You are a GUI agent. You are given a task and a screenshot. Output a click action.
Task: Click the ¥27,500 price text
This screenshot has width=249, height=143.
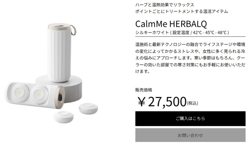[x=162, y=102]
